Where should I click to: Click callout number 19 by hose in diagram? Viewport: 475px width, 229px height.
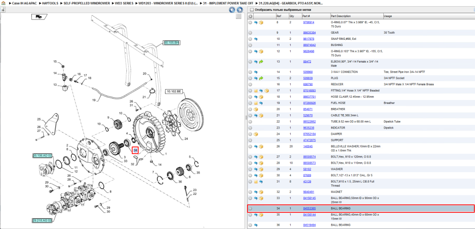click(x=94, y=100)
